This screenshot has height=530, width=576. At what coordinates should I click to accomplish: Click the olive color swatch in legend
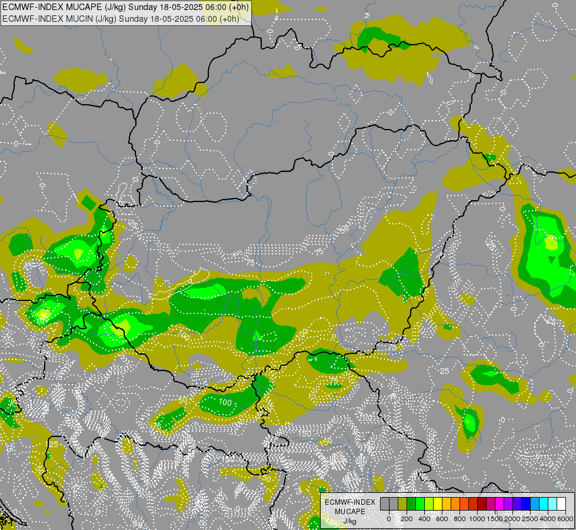(x=402, y=504)
